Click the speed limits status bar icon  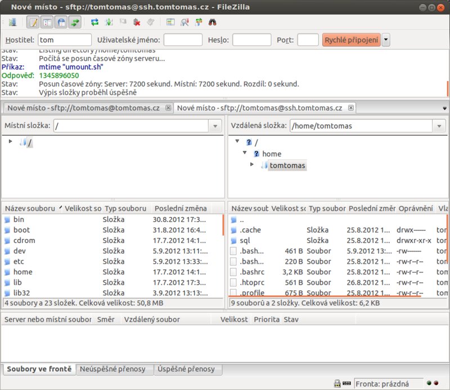click(346, 383)
